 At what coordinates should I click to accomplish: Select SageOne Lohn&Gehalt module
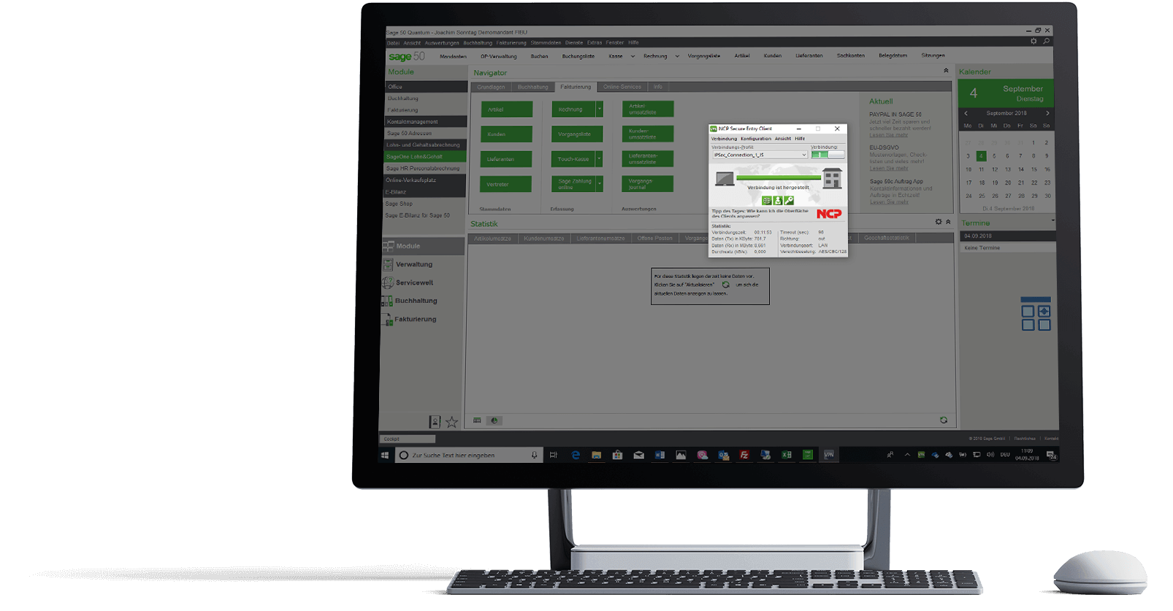tap(425, 156)
